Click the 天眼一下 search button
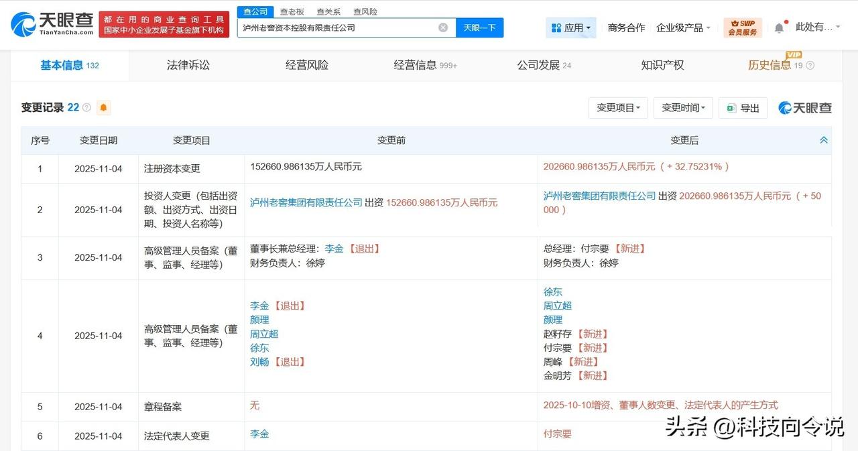This screenshot has width=858, height=451. point(479,27)
